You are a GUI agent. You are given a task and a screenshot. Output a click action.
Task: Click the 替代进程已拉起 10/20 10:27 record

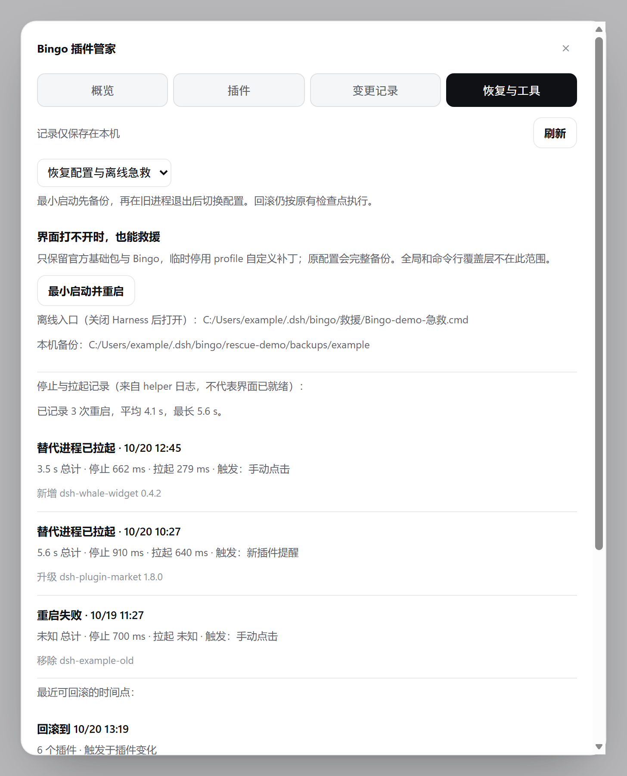(109, 532)
